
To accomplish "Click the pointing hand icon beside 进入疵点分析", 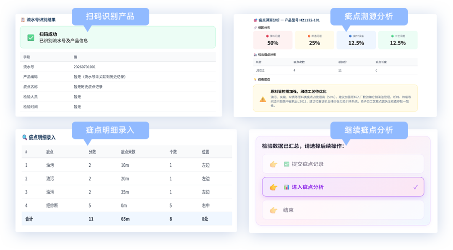I will (273, 187).
